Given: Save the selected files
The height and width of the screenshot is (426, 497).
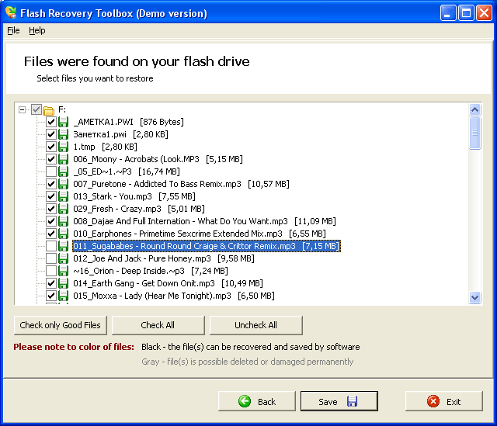Looking at the screenshot, I should (x=339, y=401).
